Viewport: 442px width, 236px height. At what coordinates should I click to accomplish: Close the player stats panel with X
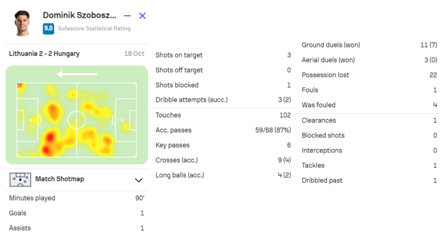coord(142,16)
